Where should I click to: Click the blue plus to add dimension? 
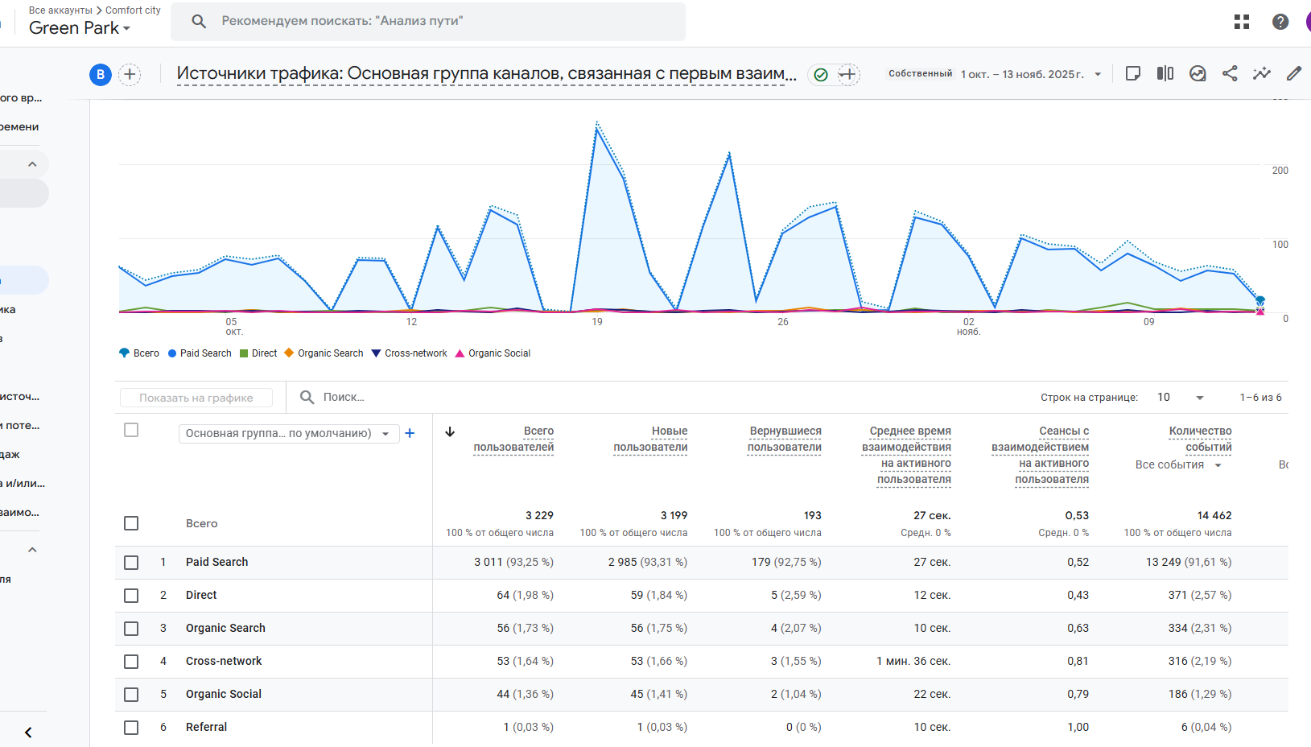tap(410, 433)
